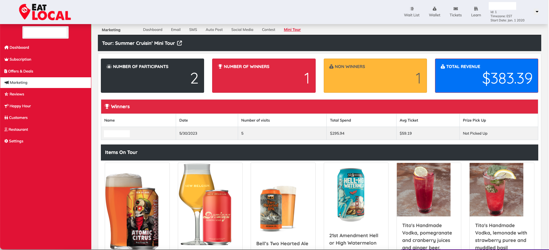Image resolution: width=549 pixels, height=250 pixels.
Task: Click the Offers & Deals clipboard icon
Action: click(x=6, y=71)
